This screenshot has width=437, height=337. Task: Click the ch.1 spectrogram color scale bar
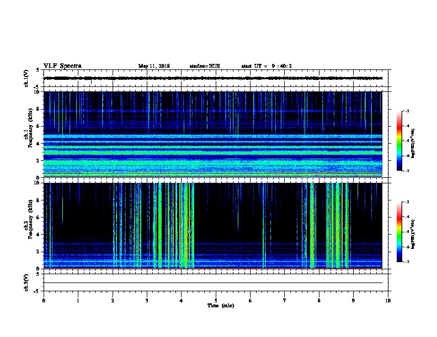click(x=399, y=141)
